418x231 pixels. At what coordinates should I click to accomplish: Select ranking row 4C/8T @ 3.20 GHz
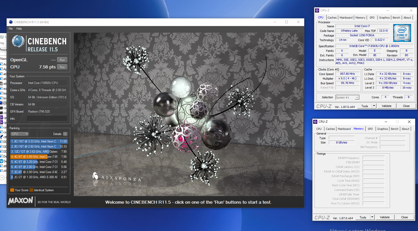coord(39,162)
